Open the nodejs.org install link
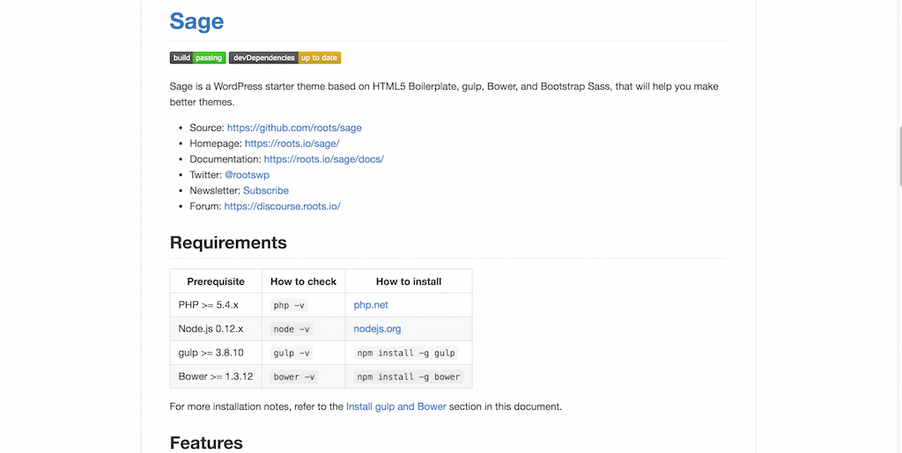The image size is (902, 453). [x=377, y=328]
